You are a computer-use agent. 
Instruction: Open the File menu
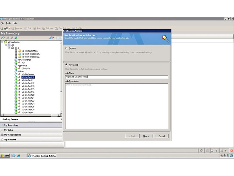click(2, 23)
